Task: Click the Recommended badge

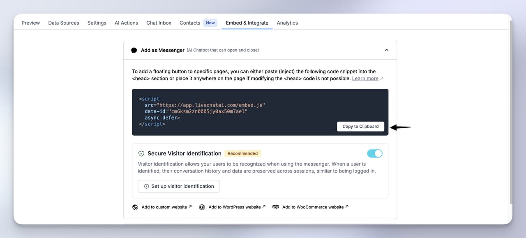Action: pyautogui.click(x=242, y=153)
